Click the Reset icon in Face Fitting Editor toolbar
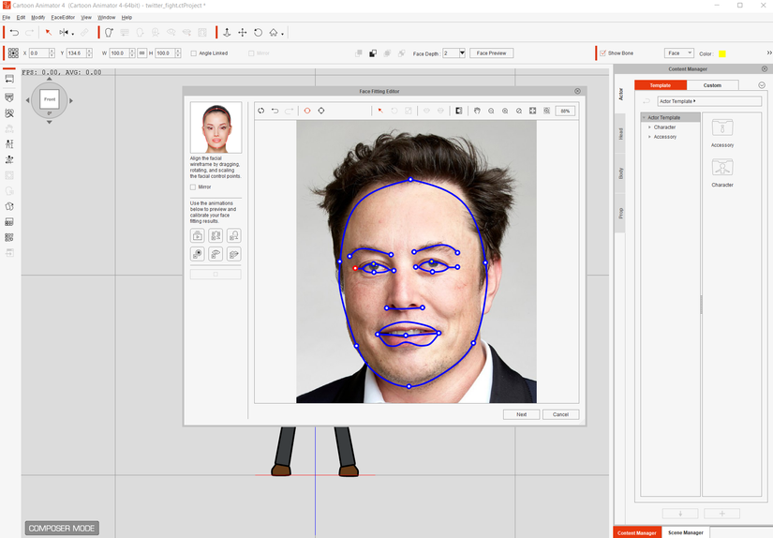Viewport: 773px width, 538px height. click(x=261, y=111)
